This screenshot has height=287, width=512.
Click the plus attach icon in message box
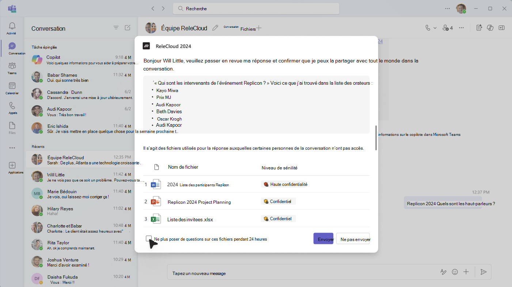(466, 272)
